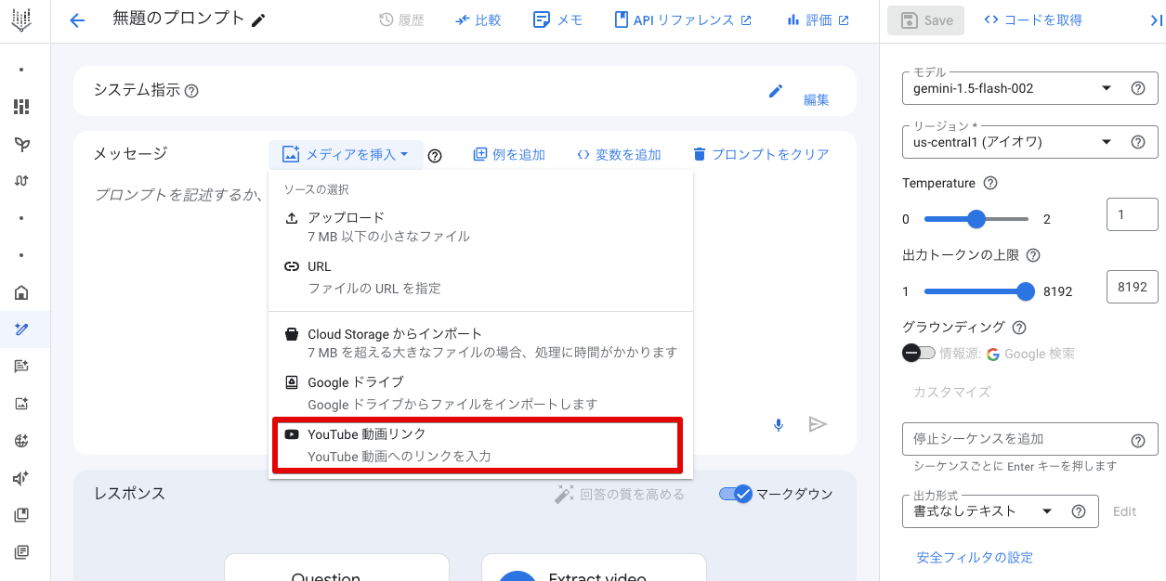Click the プロンプトをクリア button
The width and height of the screenshot is (1166, 581).
coord(760,154)
